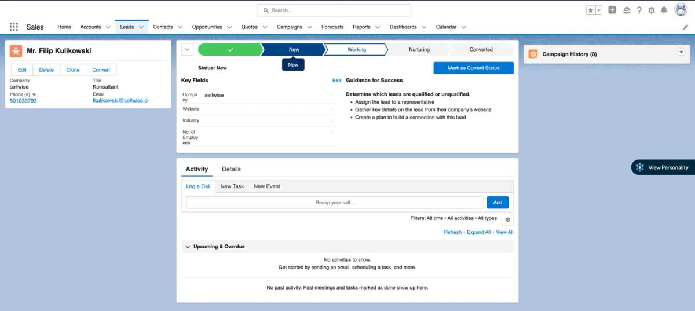Select the New Event tab
Screen dimensions: 695x311
click(267, 186)
